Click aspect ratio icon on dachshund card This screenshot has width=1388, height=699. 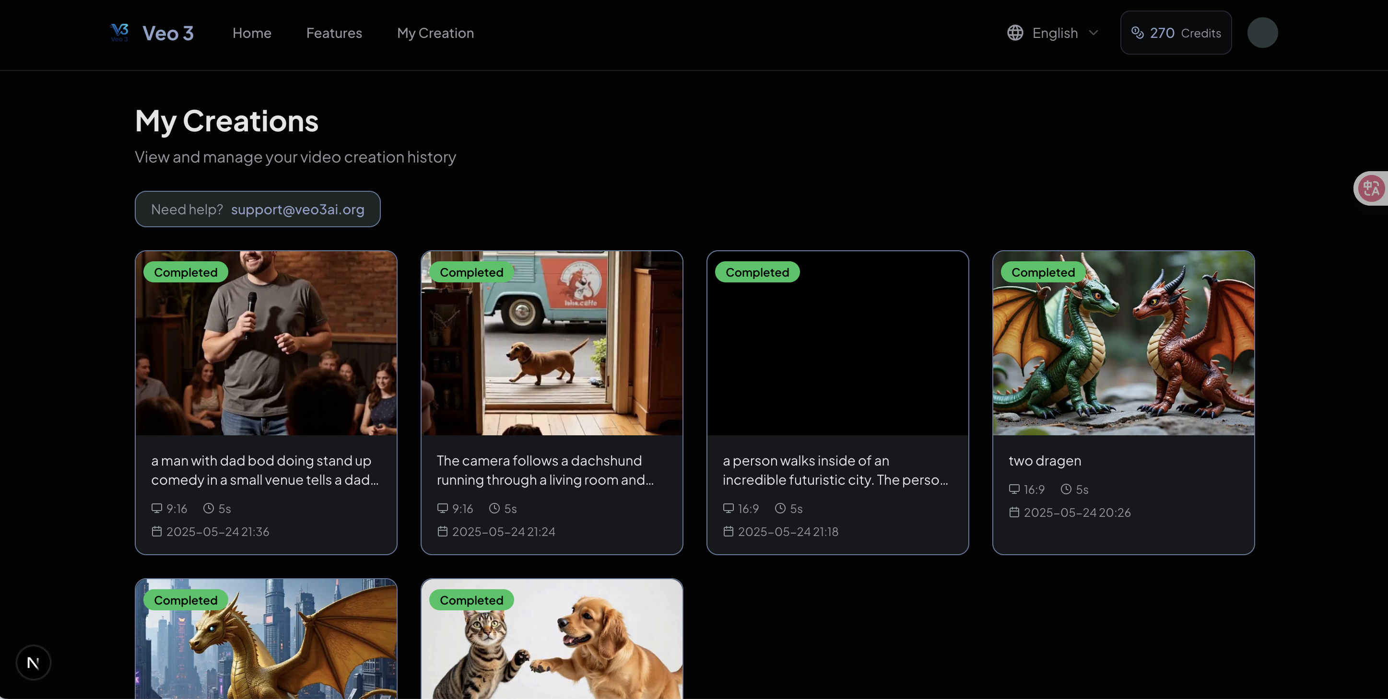(x=442, y=508)
